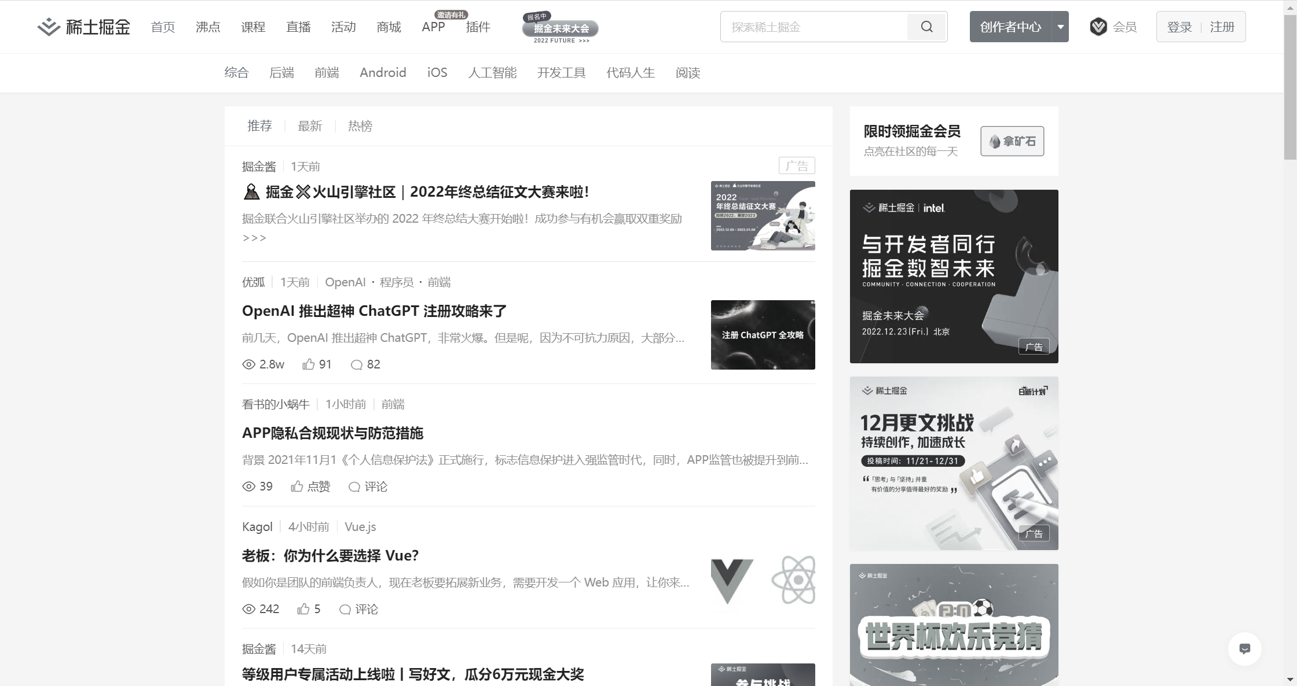Switch to the 最新 tab
The image size is (1297, 686).
click(310, 126)
